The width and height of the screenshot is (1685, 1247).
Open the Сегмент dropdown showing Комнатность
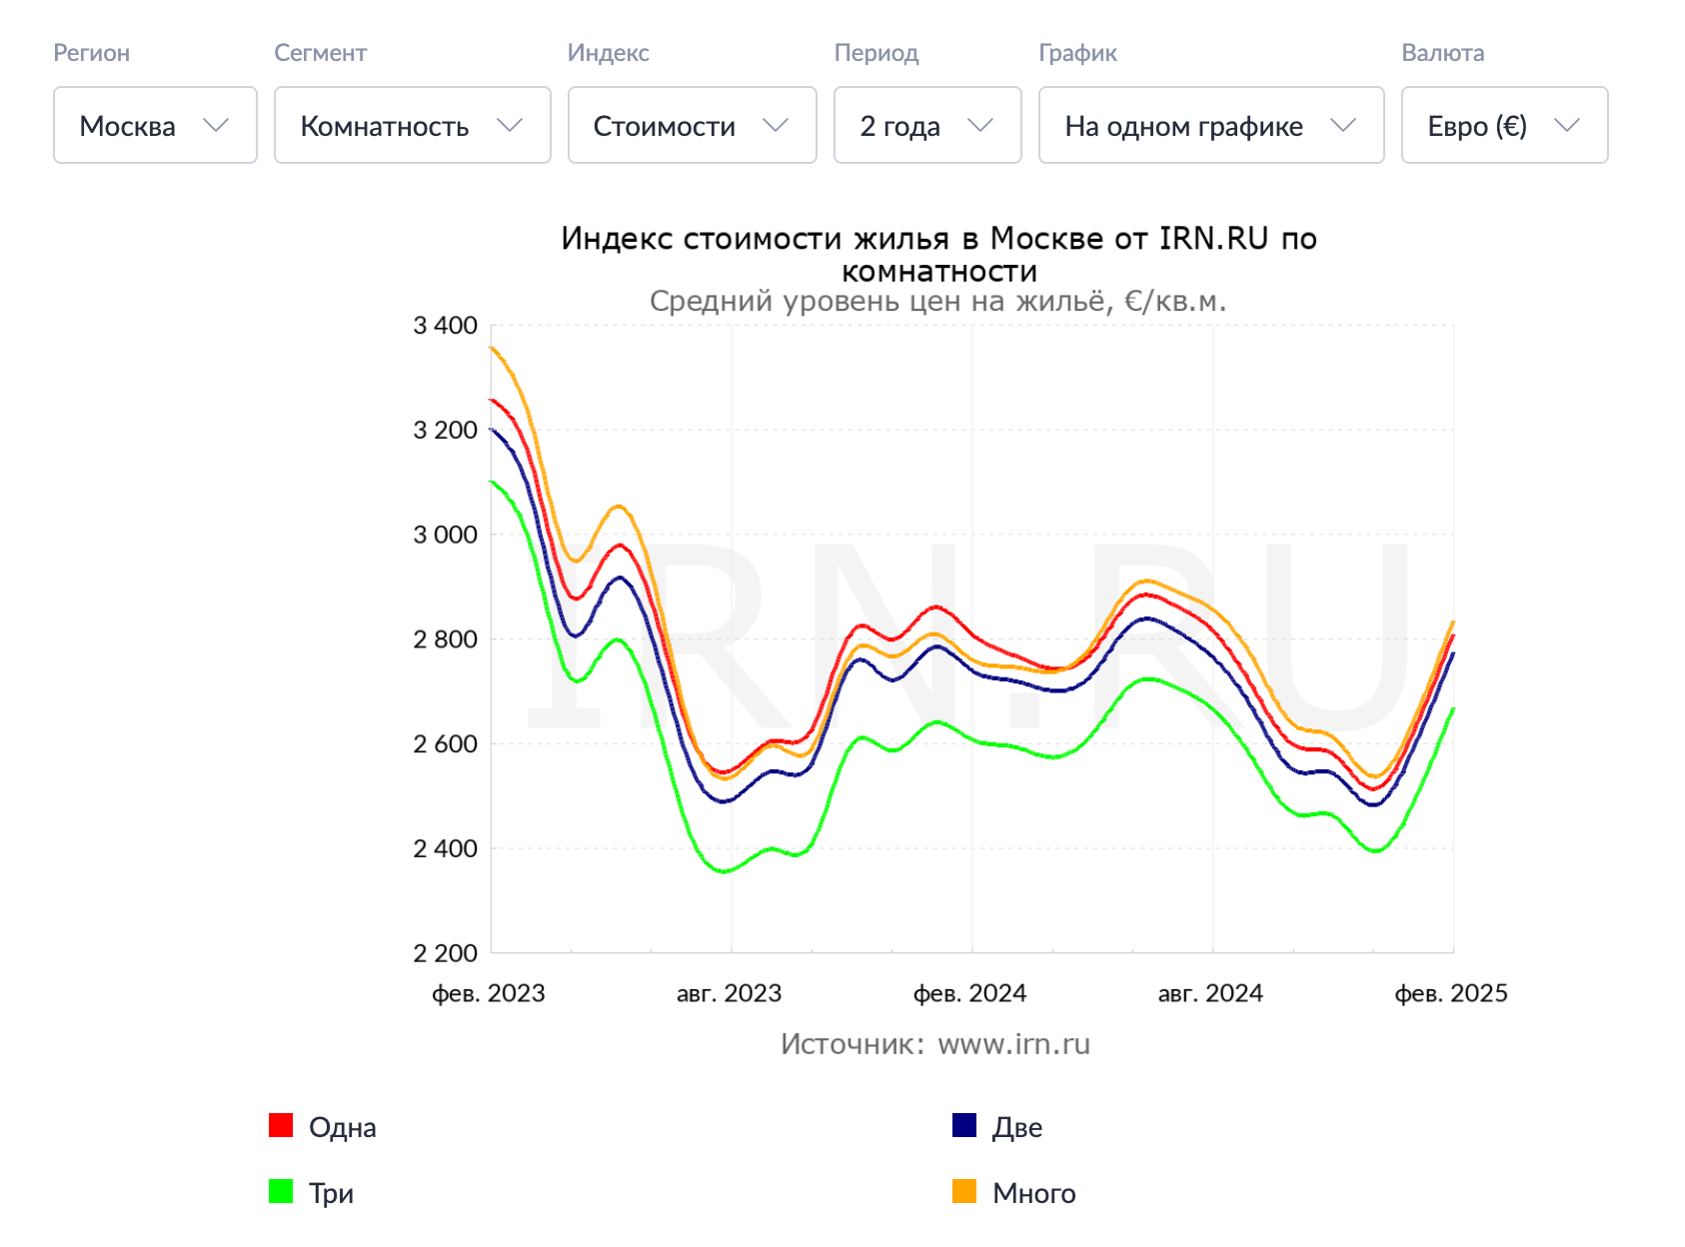[x=412, y=125]
